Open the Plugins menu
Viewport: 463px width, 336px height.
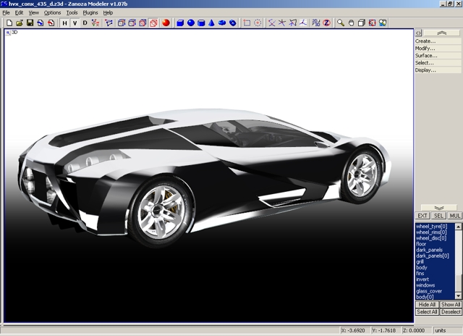point(90,13)
